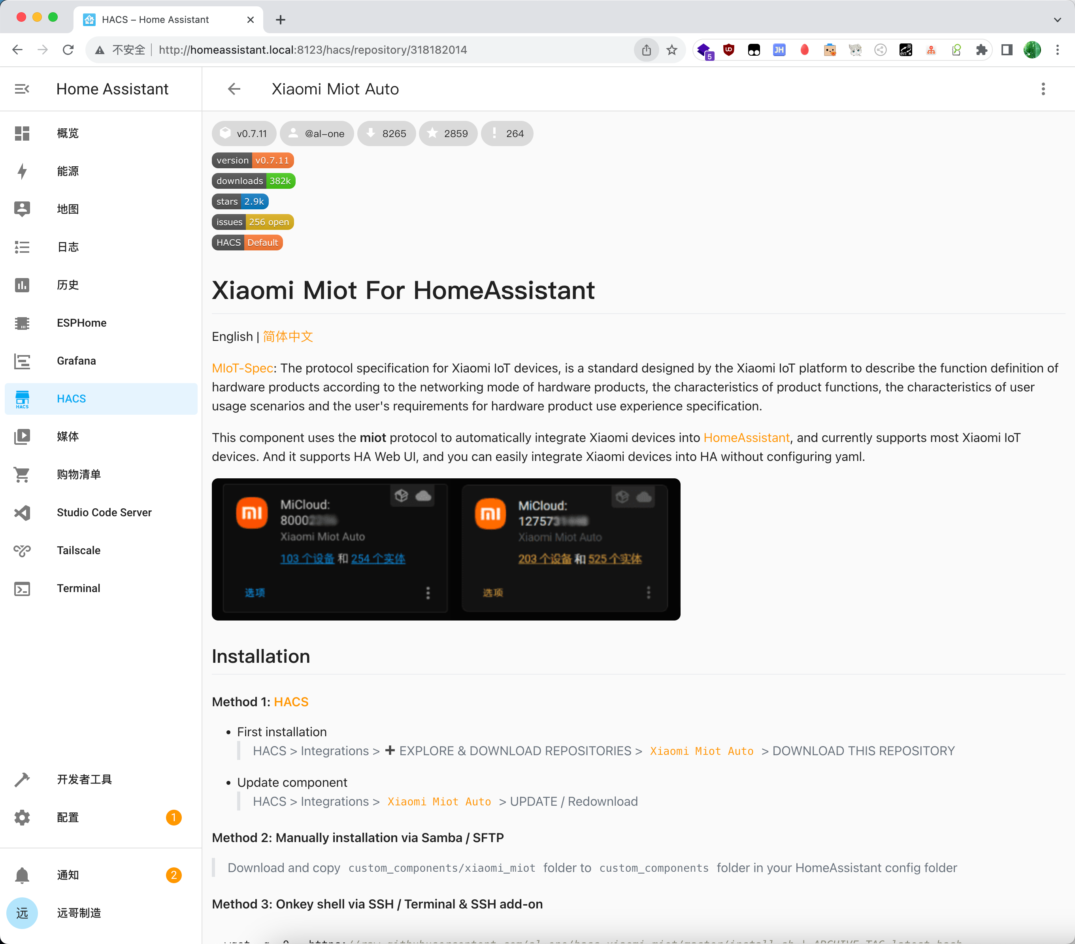Screen dimensions: 1075x944
Task: Click the MiCloud integration screenshot image
Action: pos(445,549)
